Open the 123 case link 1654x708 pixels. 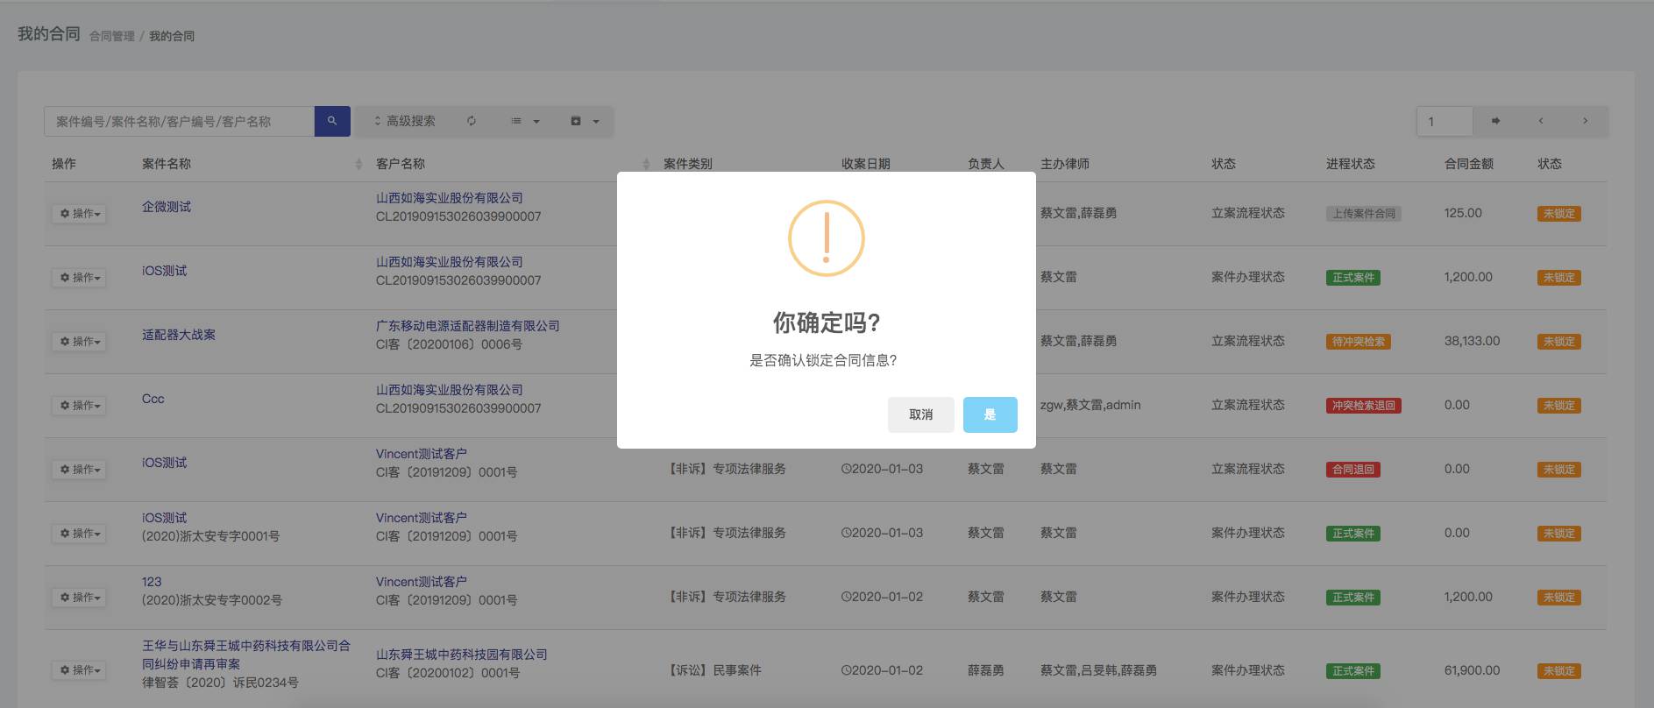pos(152,582)
